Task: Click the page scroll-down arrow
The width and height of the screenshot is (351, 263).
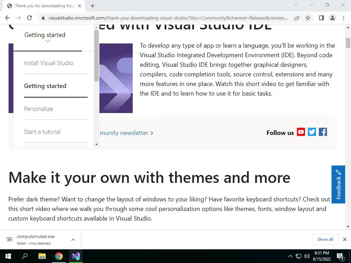Action: point(348,227)
